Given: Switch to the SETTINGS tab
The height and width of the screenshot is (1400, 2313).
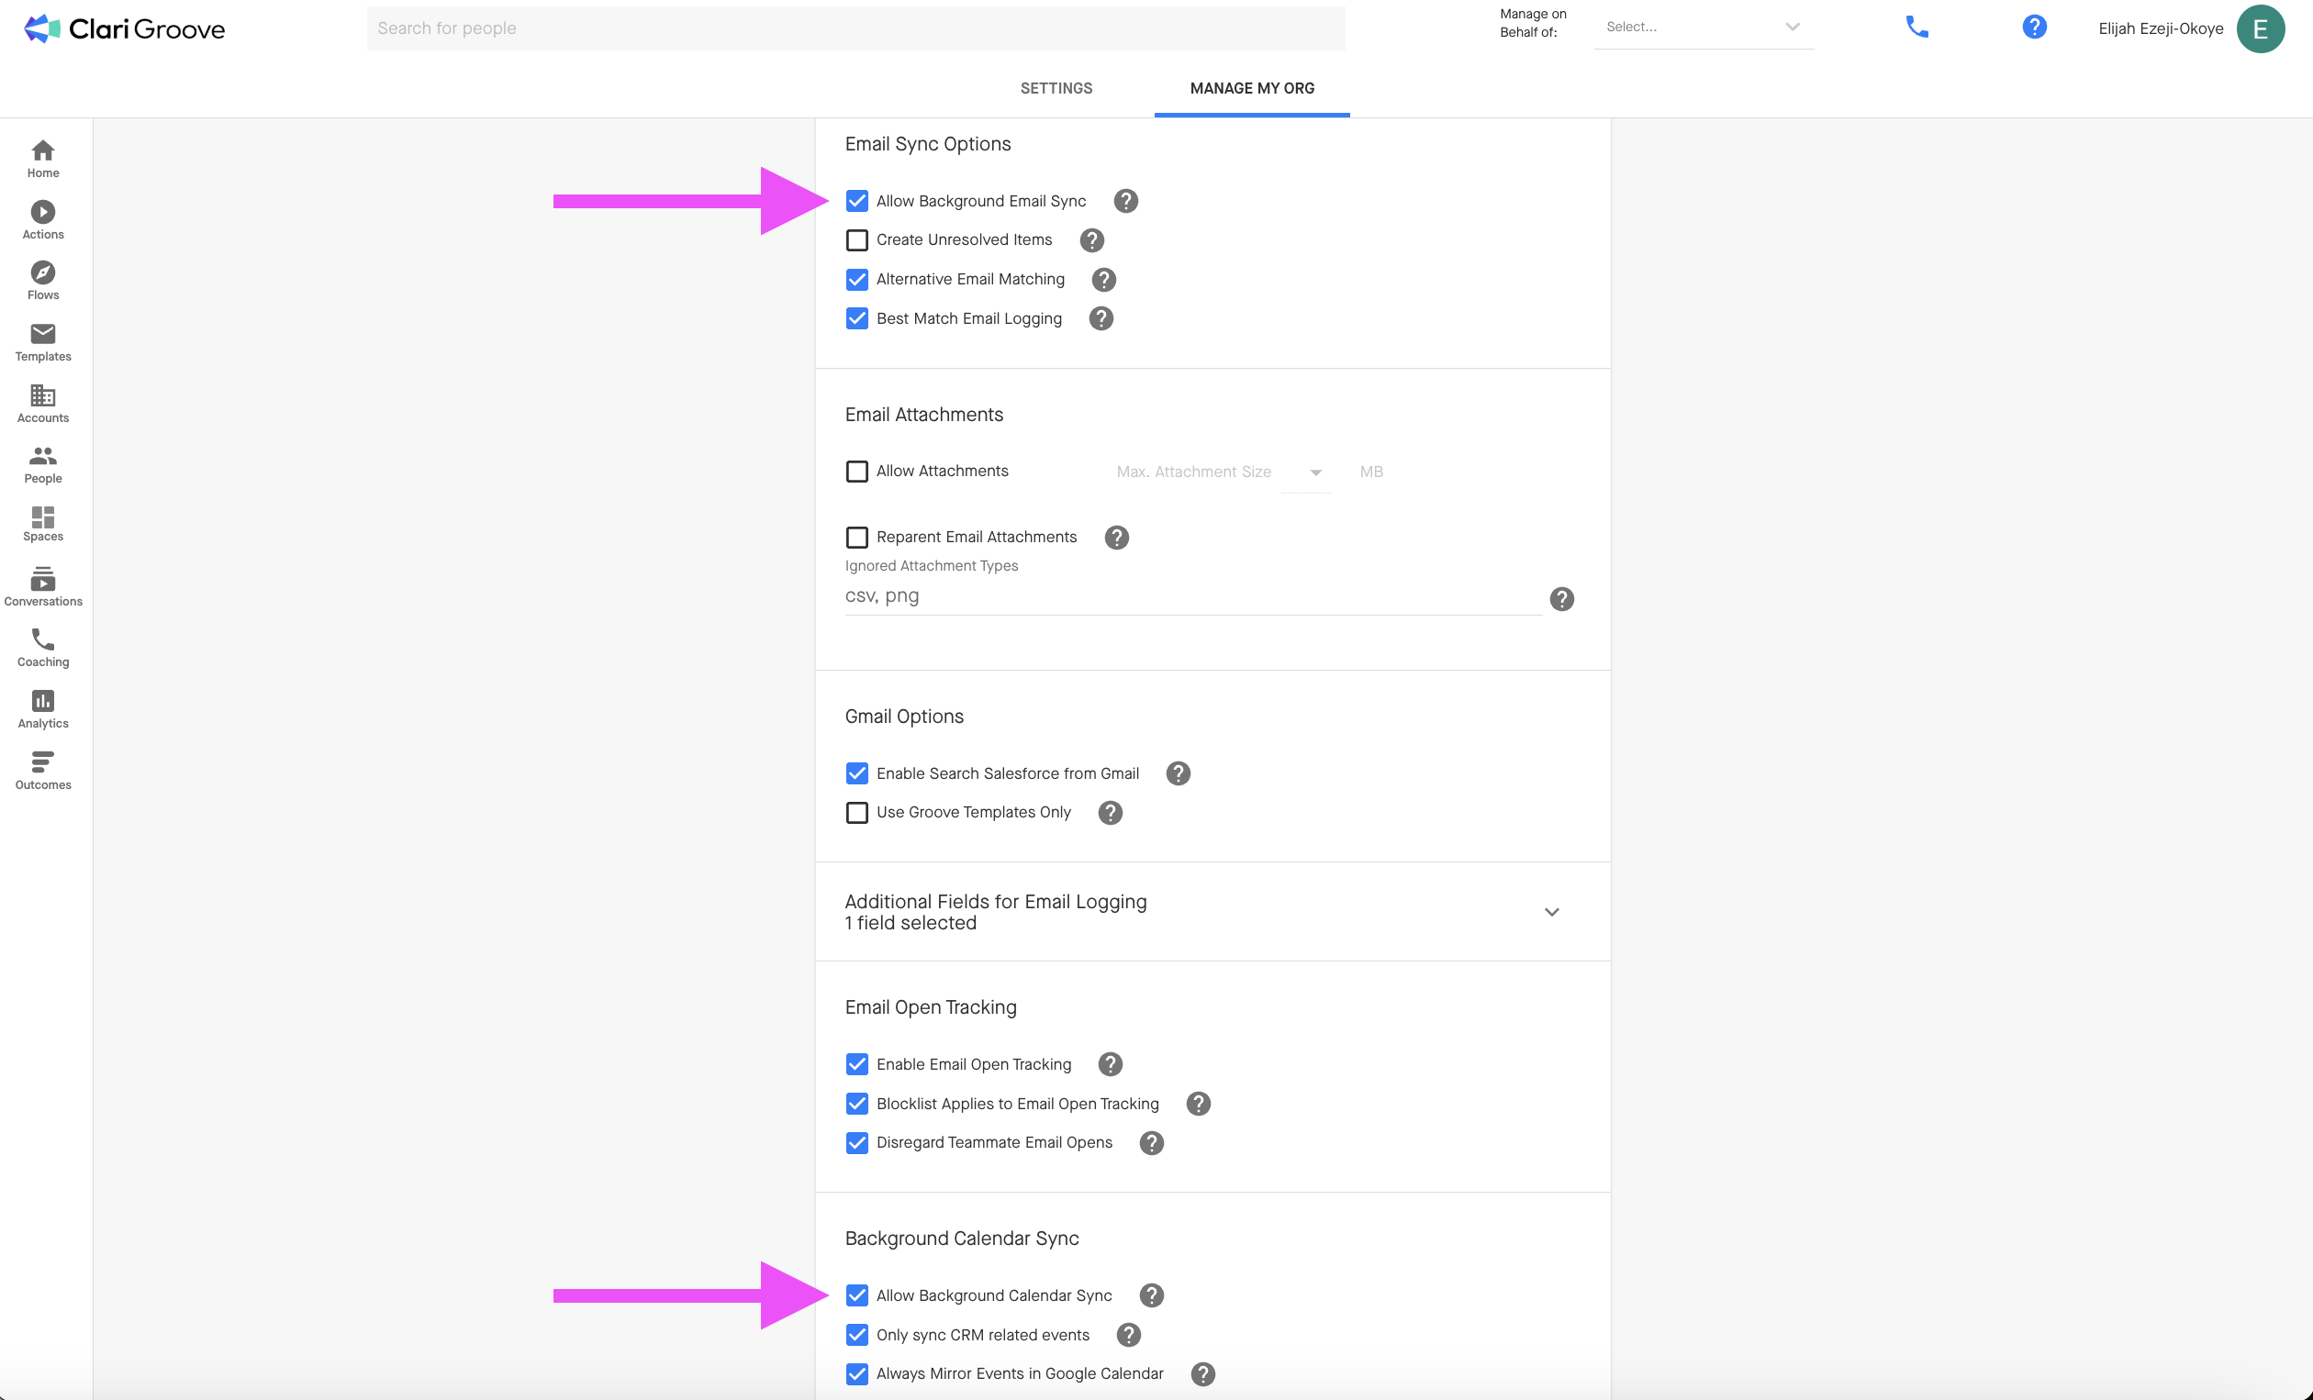Looking at the screenshot, I should pos(1056,88).
